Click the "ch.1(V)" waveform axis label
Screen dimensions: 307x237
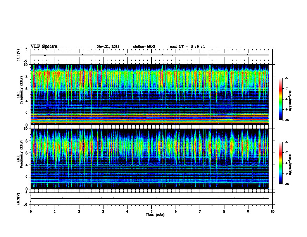19,55
